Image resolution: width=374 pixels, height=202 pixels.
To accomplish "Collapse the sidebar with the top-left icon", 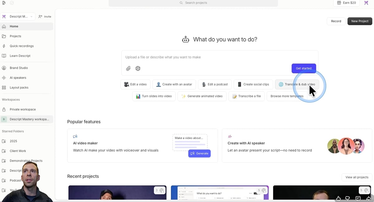I will pos(4,3).
